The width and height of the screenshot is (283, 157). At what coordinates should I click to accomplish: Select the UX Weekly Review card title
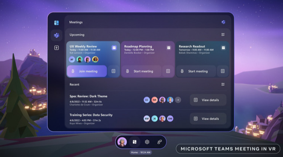click(83, 46)
